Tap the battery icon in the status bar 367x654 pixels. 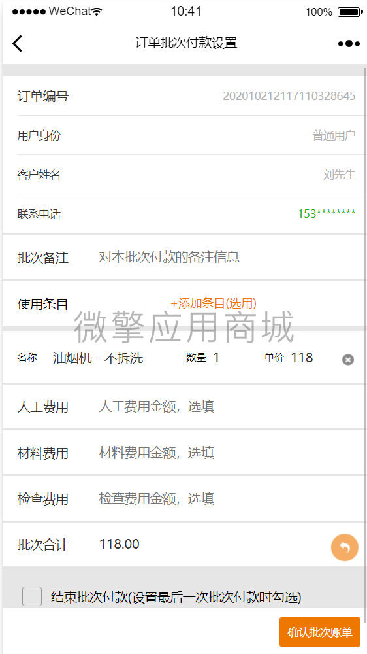[x=349, y=12]
